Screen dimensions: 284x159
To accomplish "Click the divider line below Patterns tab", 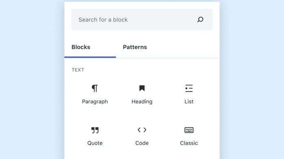I will [x=167, y=58].
